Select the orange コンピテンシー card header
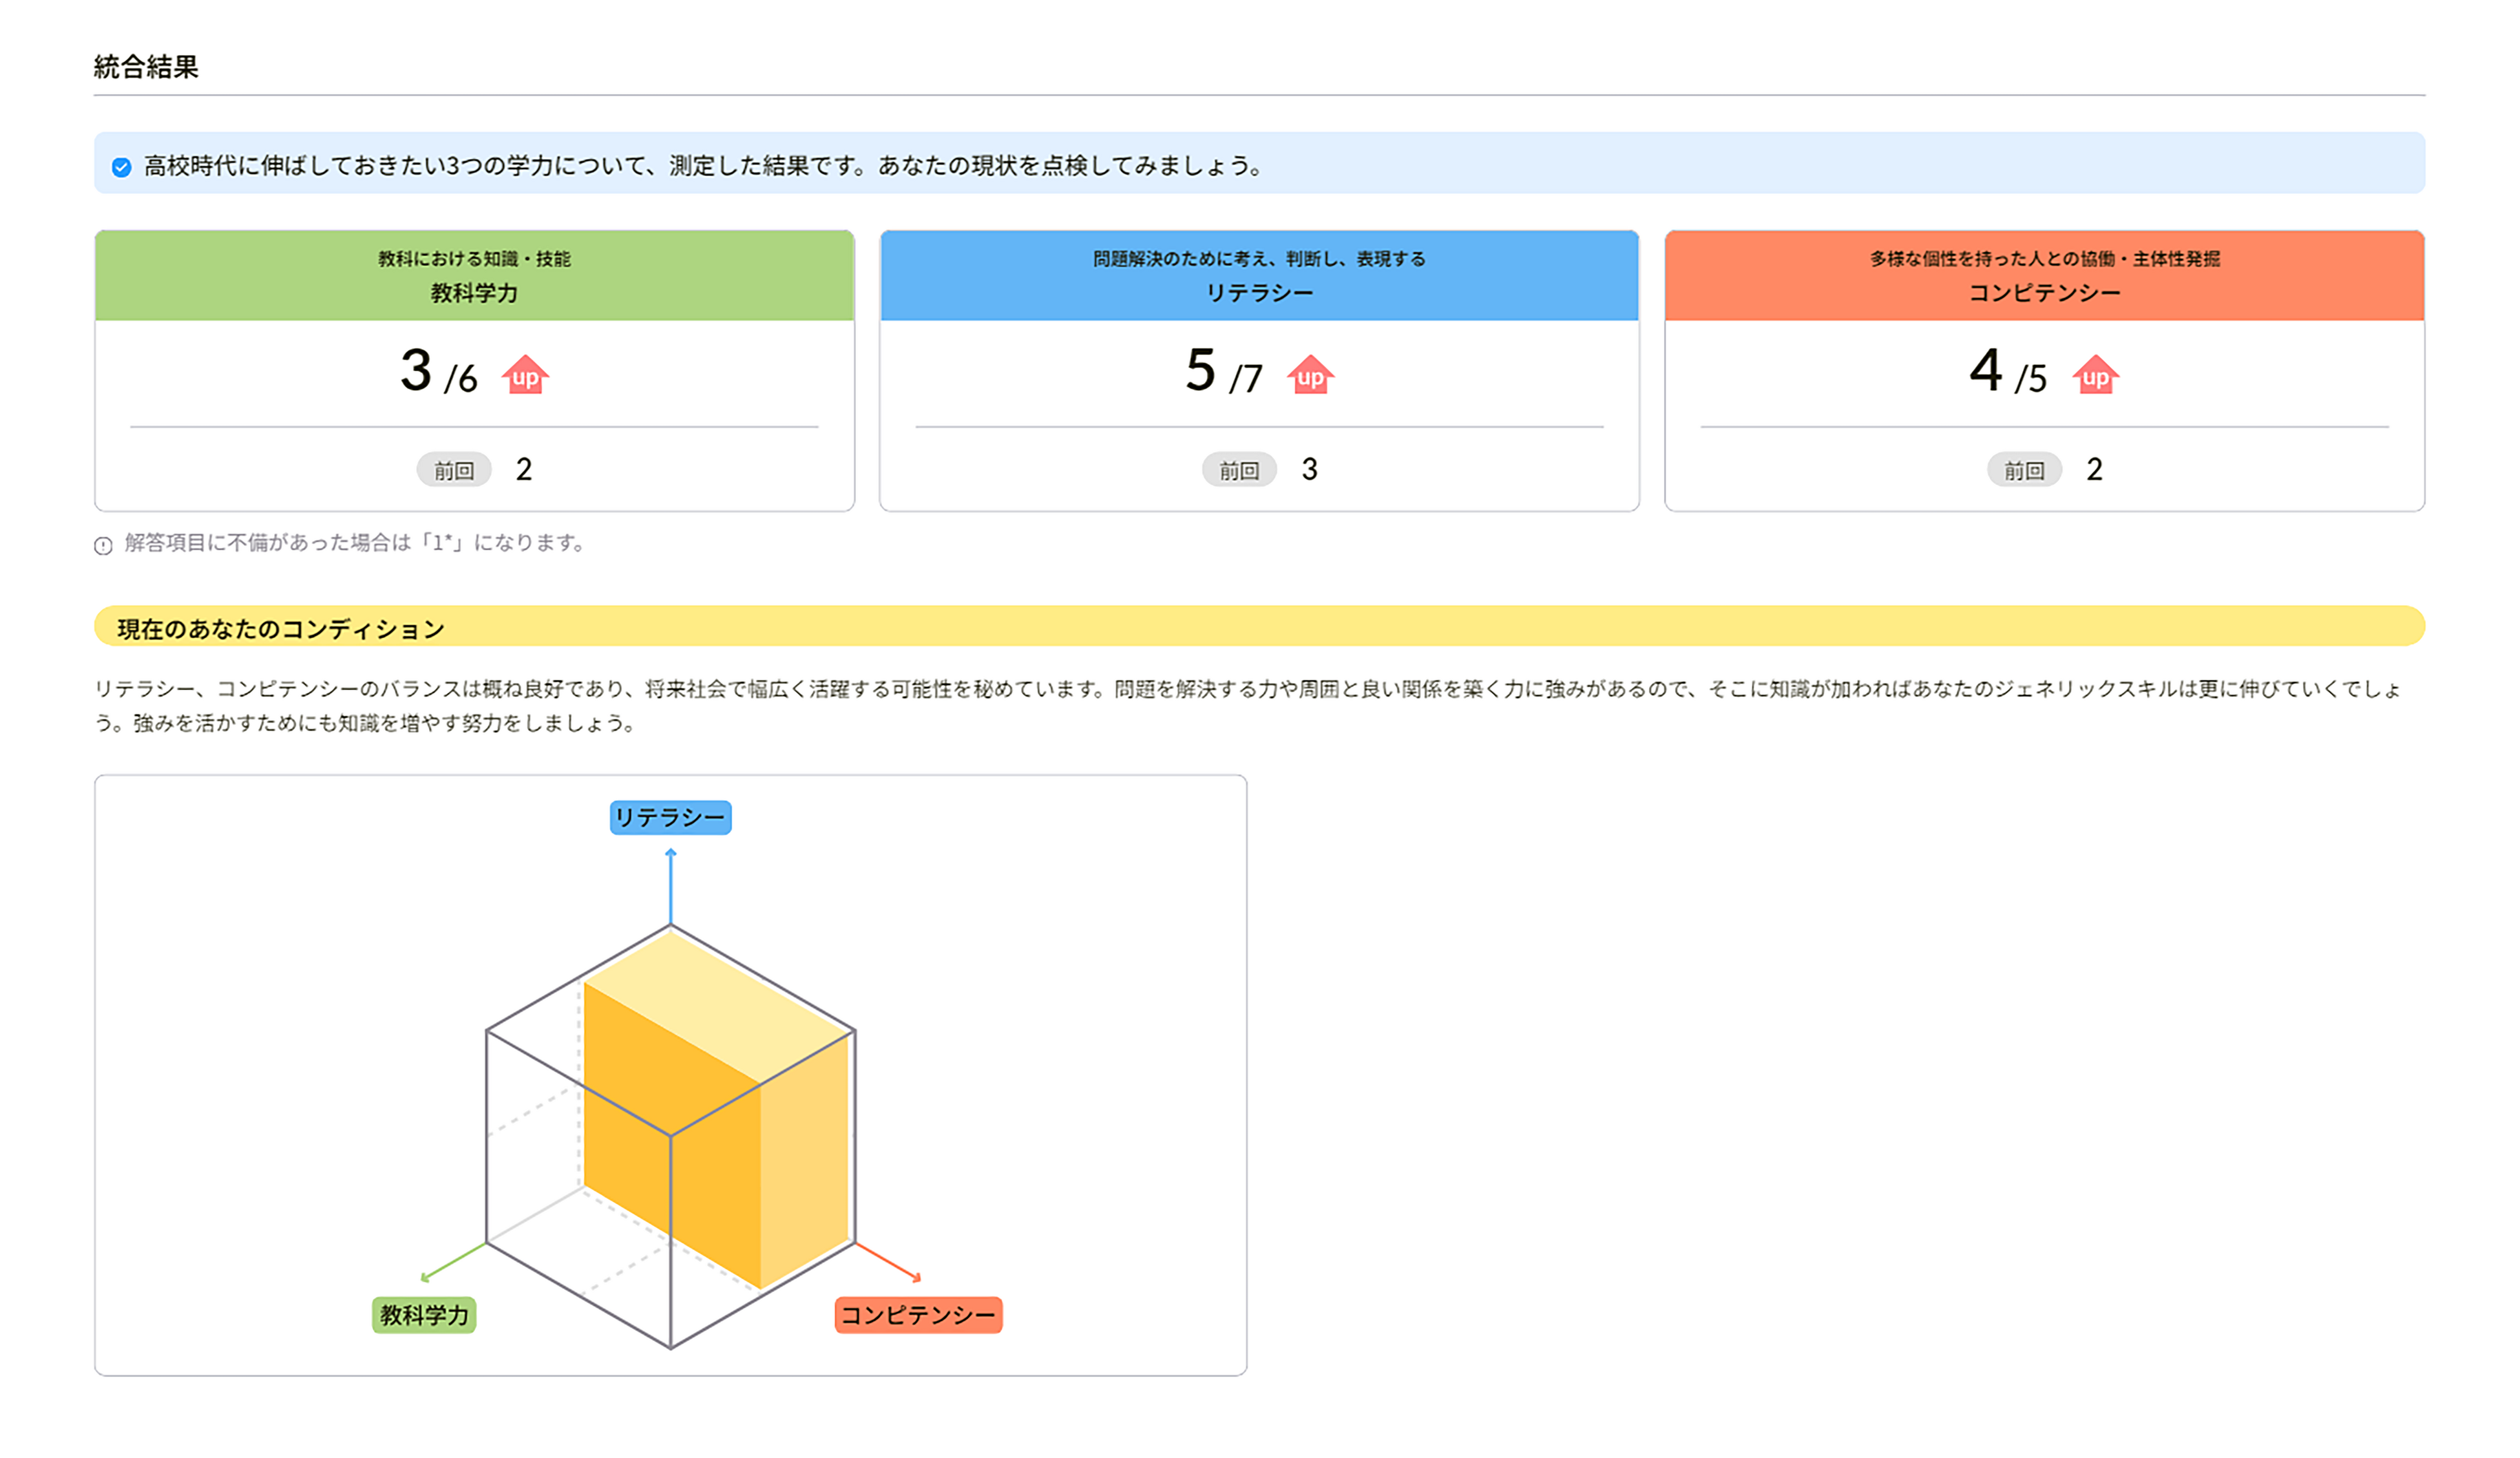2520x1458 pixels. 2044,276
